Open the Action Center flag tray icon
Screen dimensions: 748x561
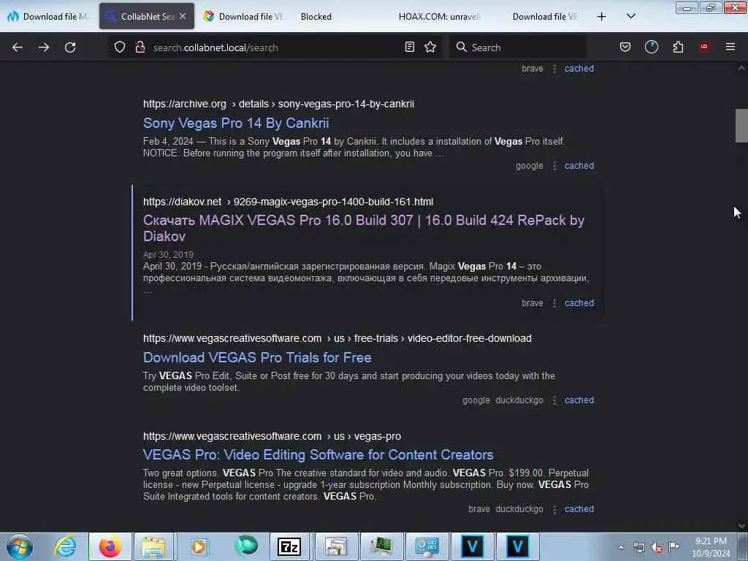click(673, 546)
